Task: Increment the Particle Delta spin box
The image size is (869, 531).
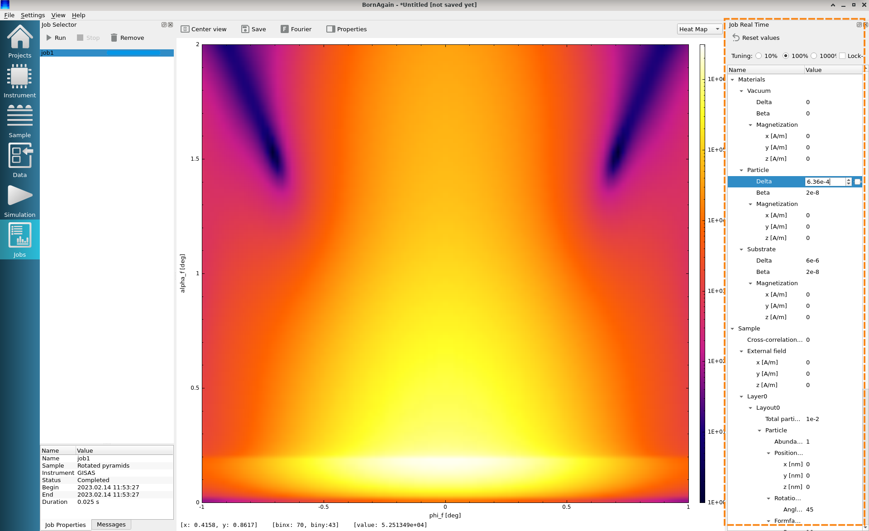Action: tap(849, 180)
